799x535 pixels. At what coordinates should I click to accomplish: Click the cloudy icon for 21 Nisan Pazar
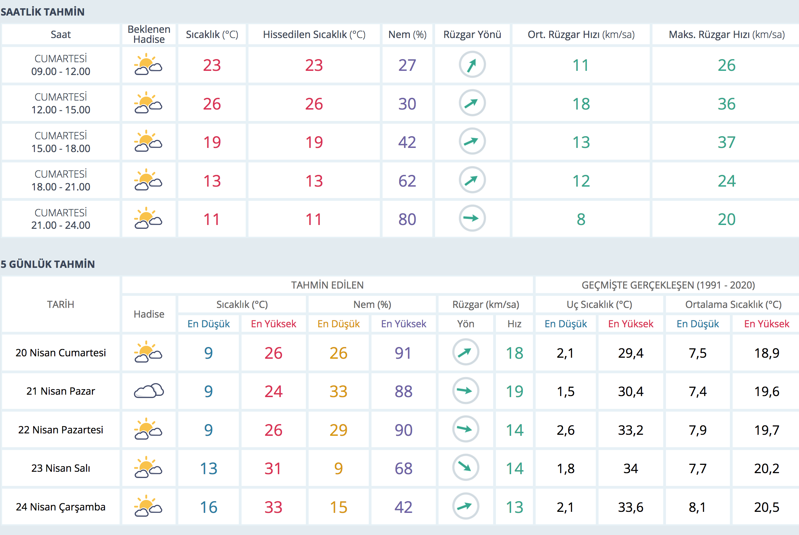[149, 391]
